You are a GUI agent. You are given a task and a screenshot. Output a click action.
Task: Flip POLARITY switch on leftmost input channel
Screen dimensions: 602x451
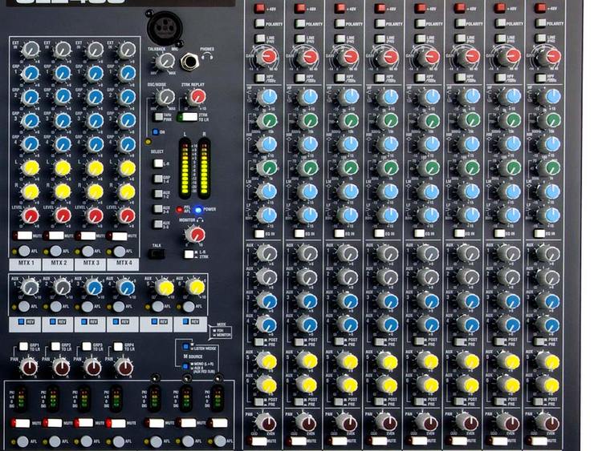(260, 23)
